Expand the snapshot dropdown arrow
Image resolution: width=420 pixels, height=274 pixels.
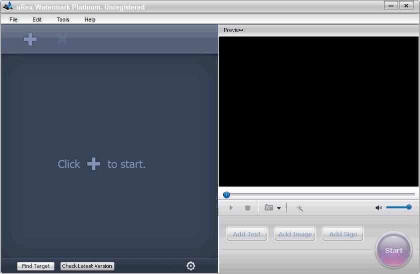279,208
